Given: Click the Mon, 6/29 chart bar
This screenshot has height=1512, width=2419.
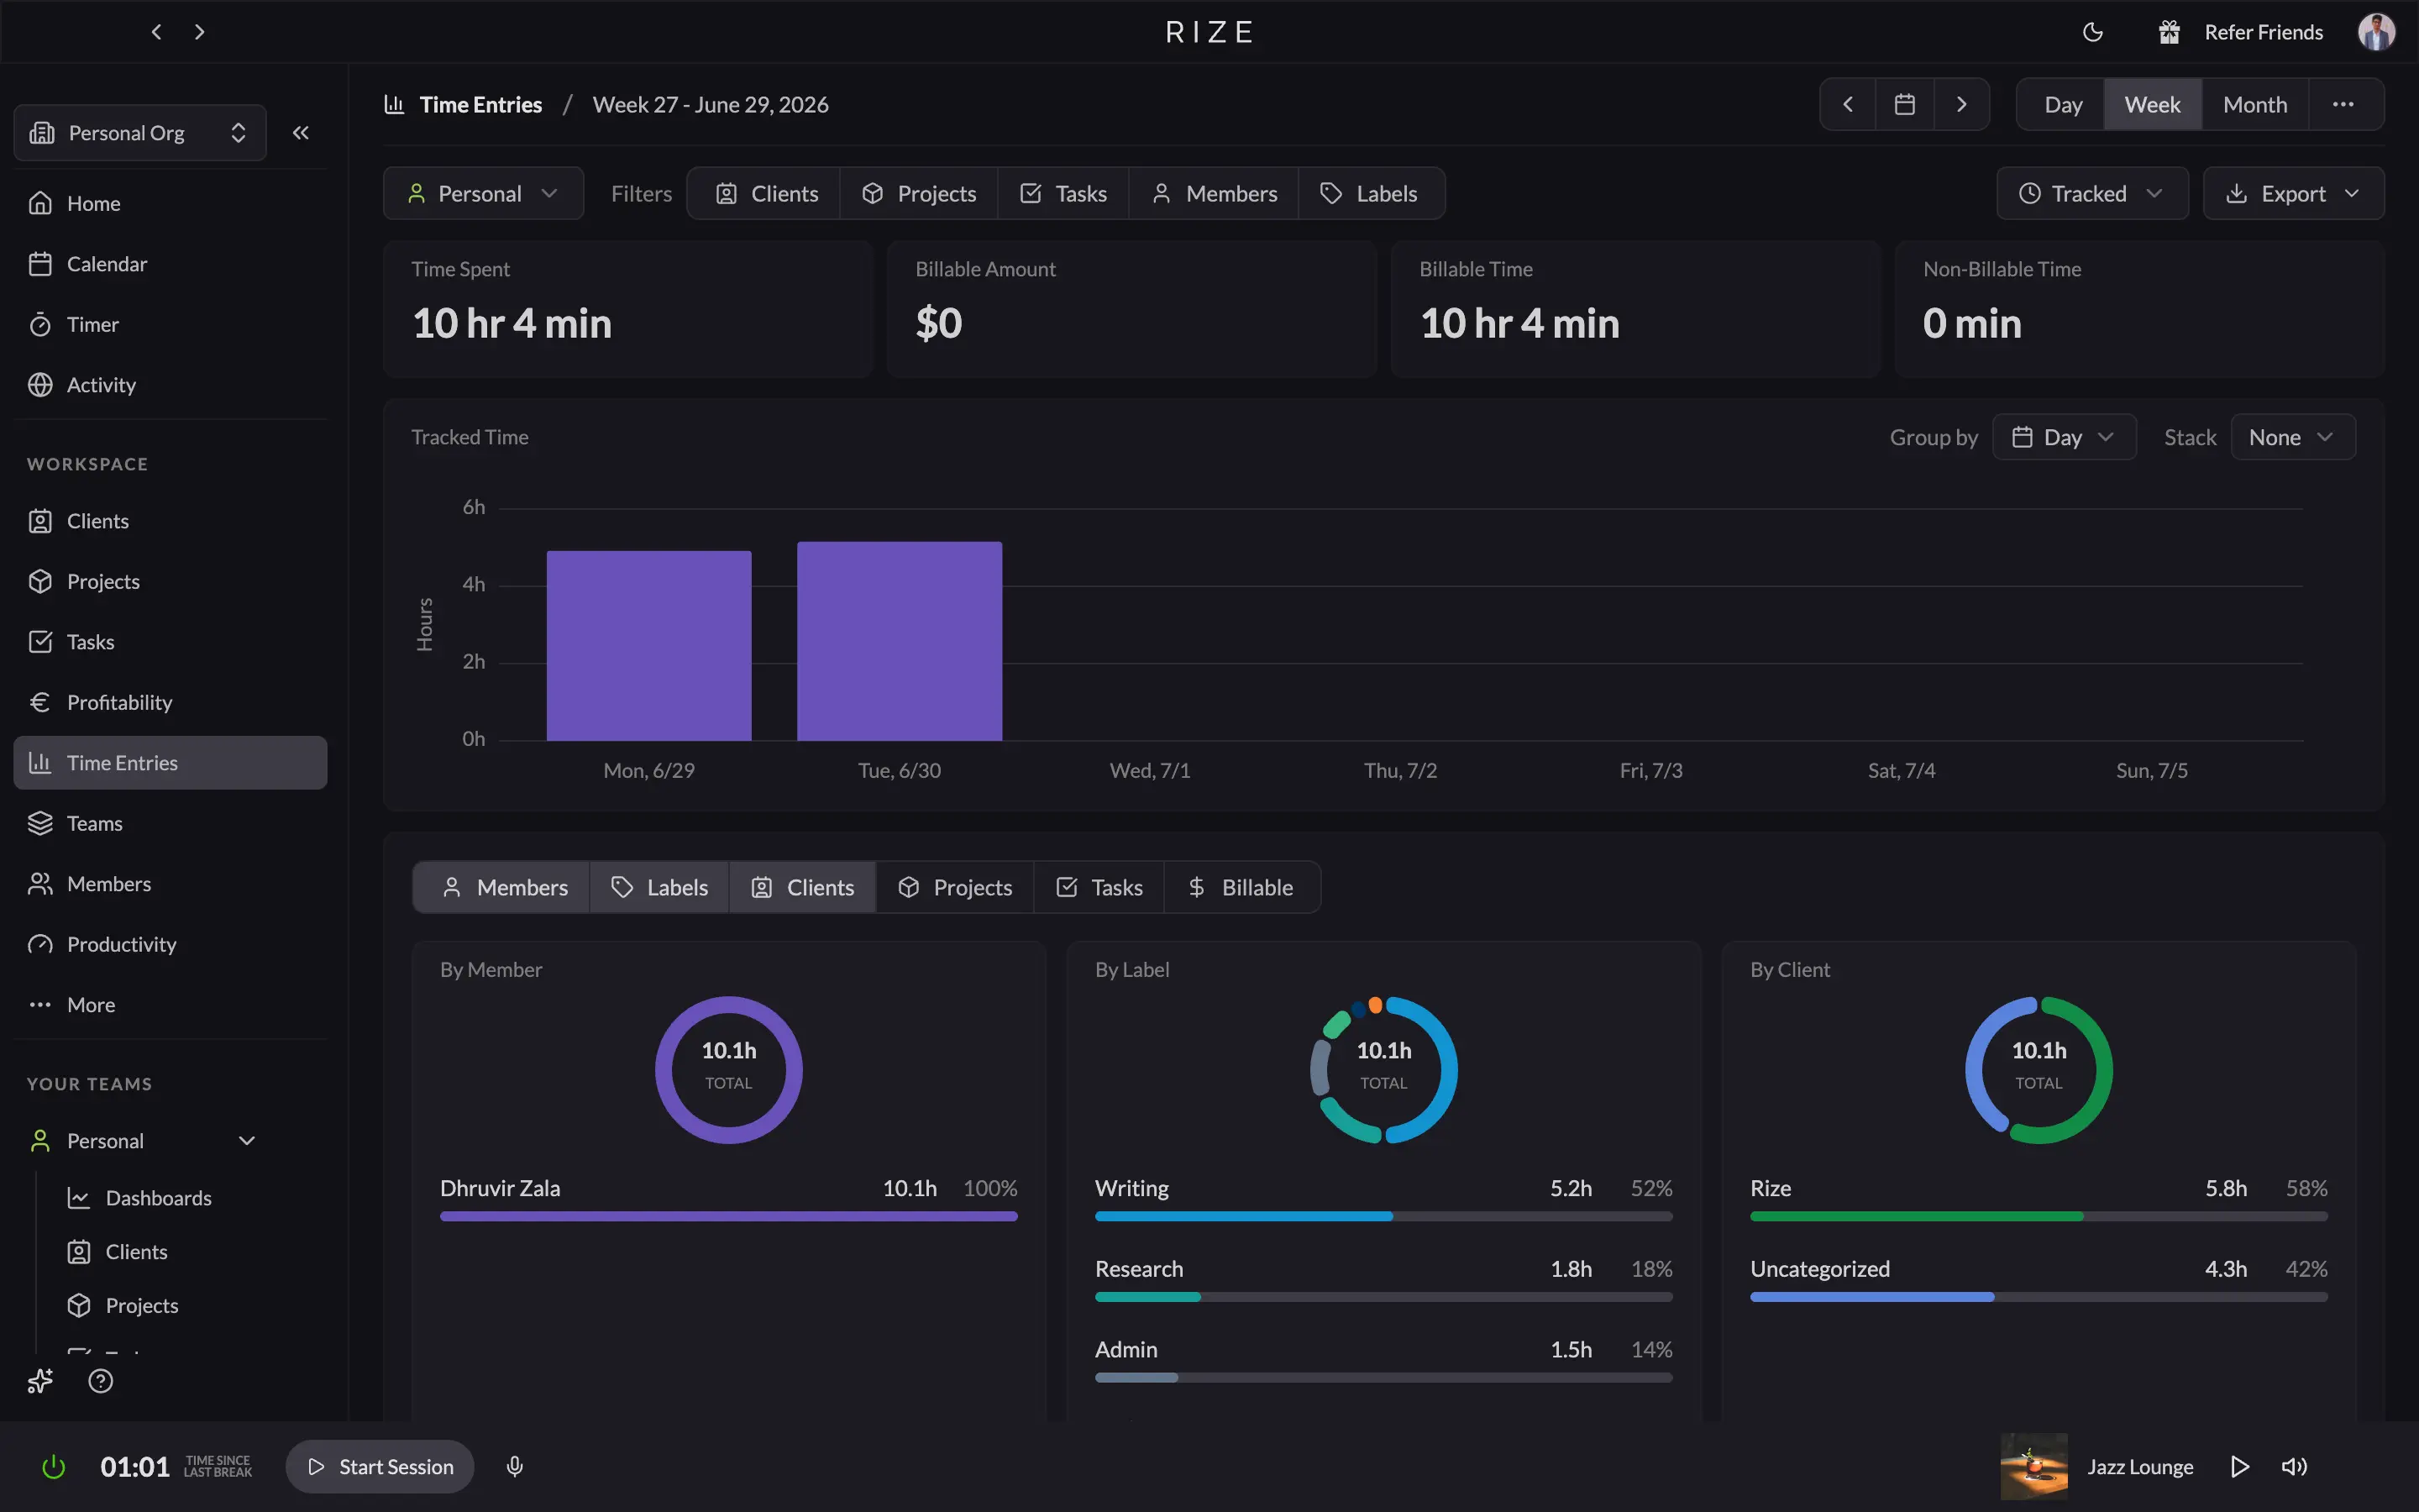Looking at the screenshot, I should (x=648, y=646).
